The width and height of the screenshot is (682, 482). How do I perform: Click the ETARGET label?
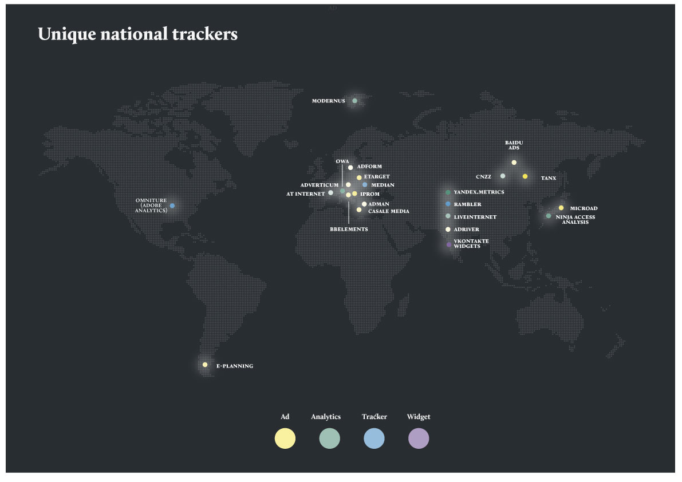(377, 176)
